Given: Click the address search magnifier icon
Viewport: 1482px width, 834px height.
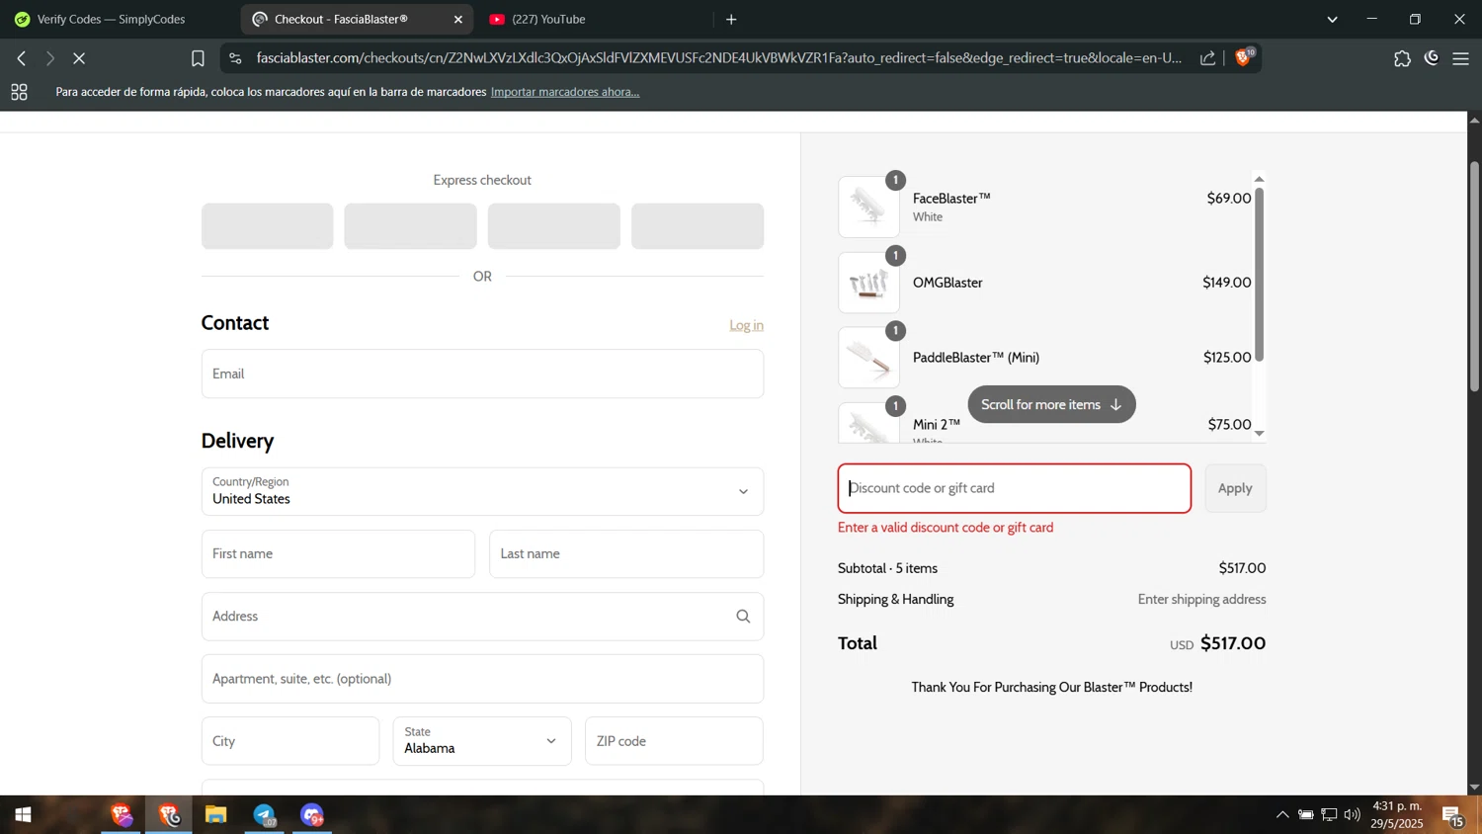Looking at the screenshot, I should [x=743, y=617].
